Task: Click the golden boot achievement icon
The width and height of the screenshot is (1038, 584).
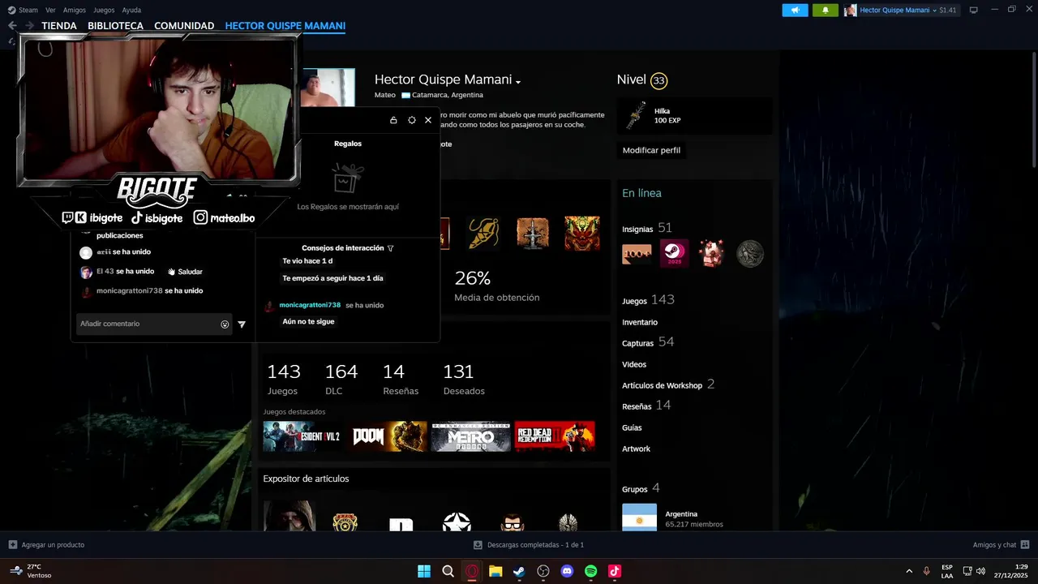Action: click(x=483, y=234)
